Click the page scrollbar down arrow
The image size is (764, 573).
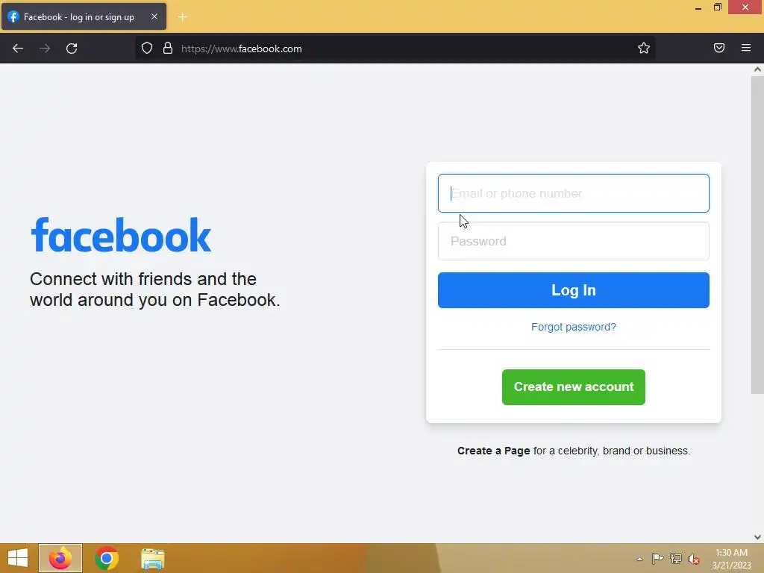(757, 537)
